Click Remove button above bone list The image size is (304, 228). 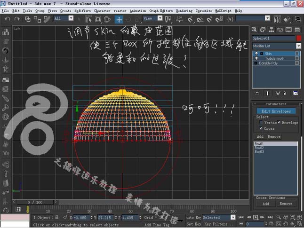tap(274, 137)
